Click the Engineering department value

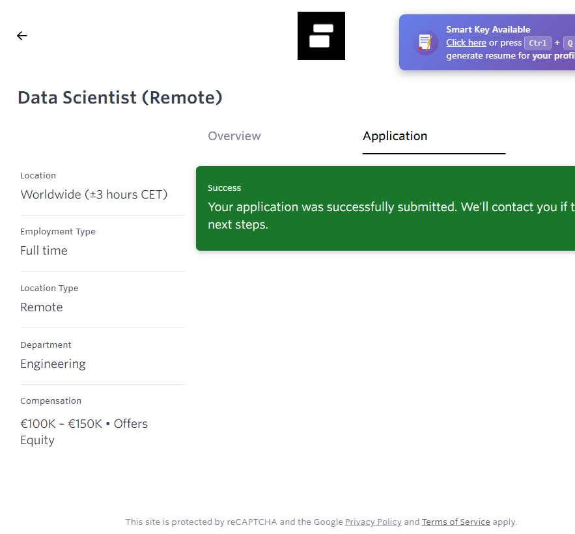(x=53, y=364)
